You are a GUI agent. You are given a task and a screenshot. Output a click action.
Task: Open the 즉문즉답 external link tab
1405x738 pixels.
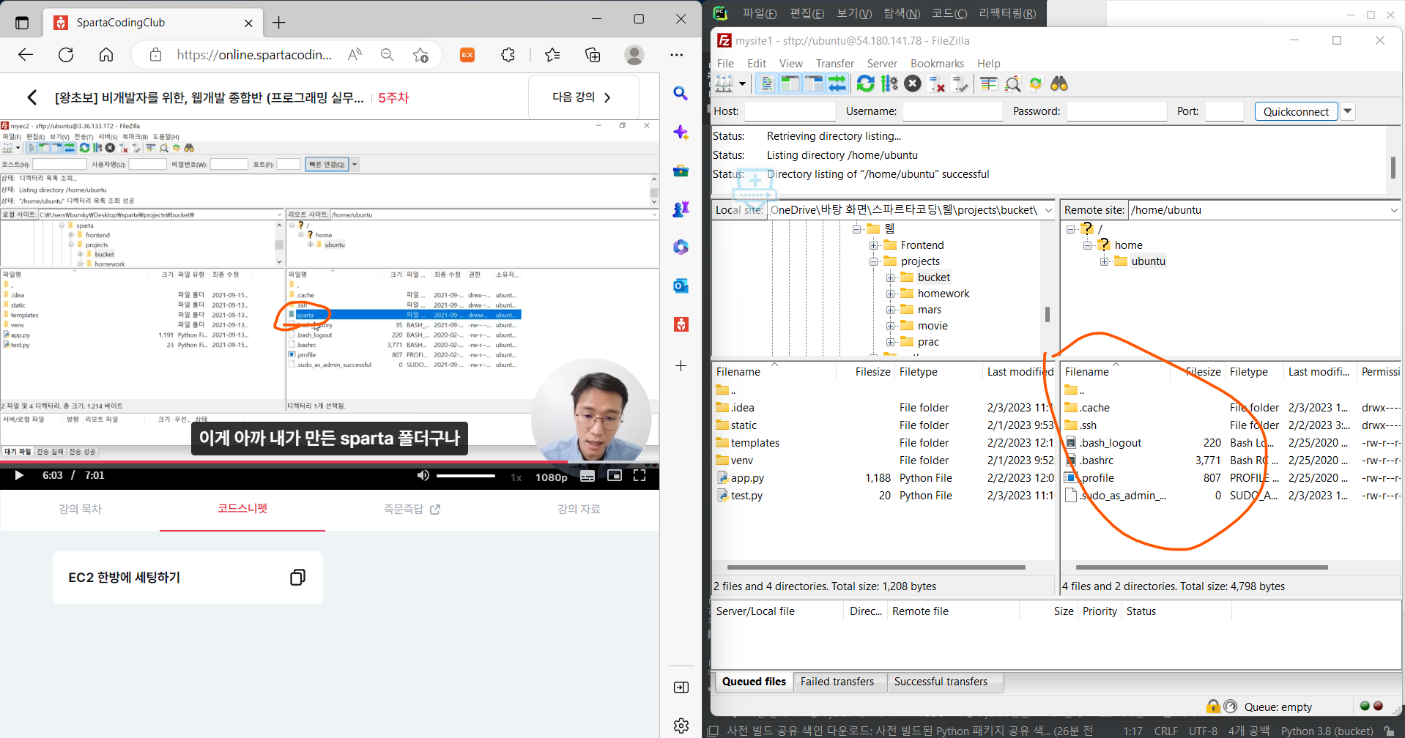coord(412,509)
